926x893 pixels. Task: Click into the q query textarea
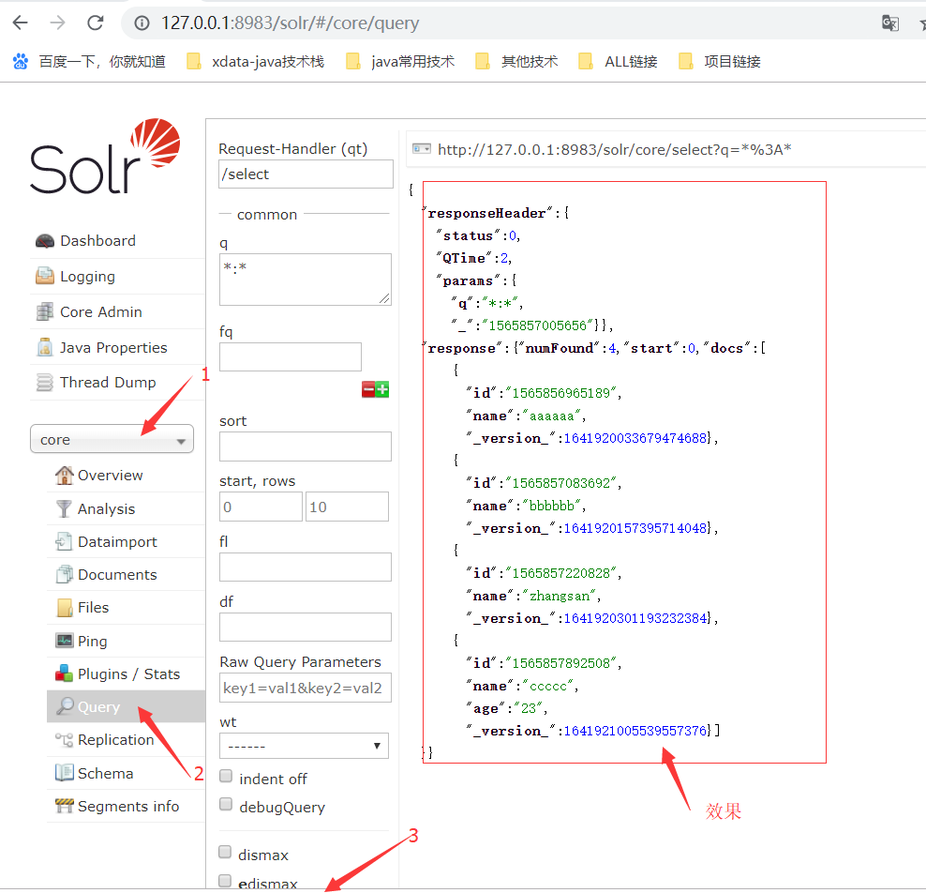click(306, 280)
